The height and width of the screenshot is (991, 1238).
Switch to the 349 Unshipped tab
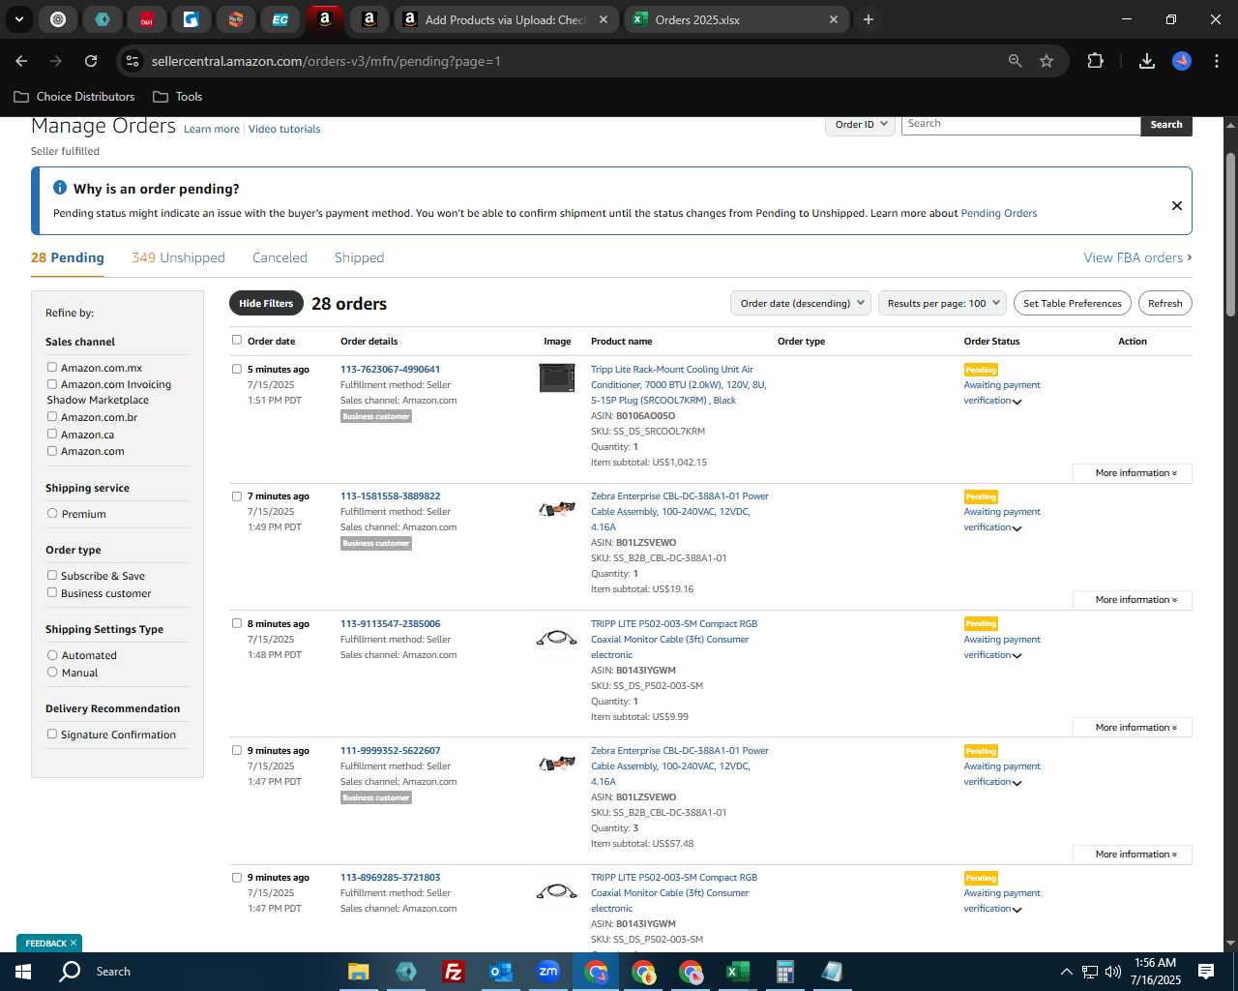point(178,257)
